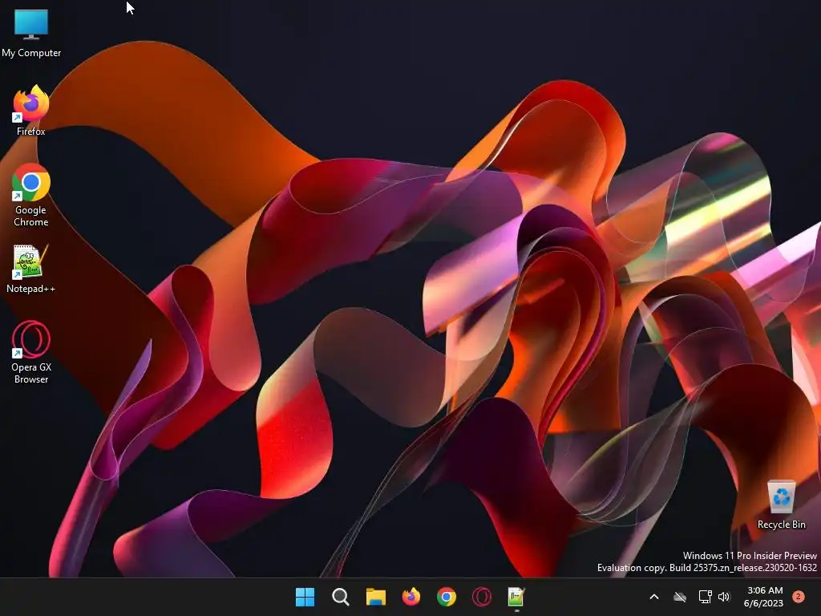
Task: Launch Google Chrome from the taskbar
Action: coord(446,597)
